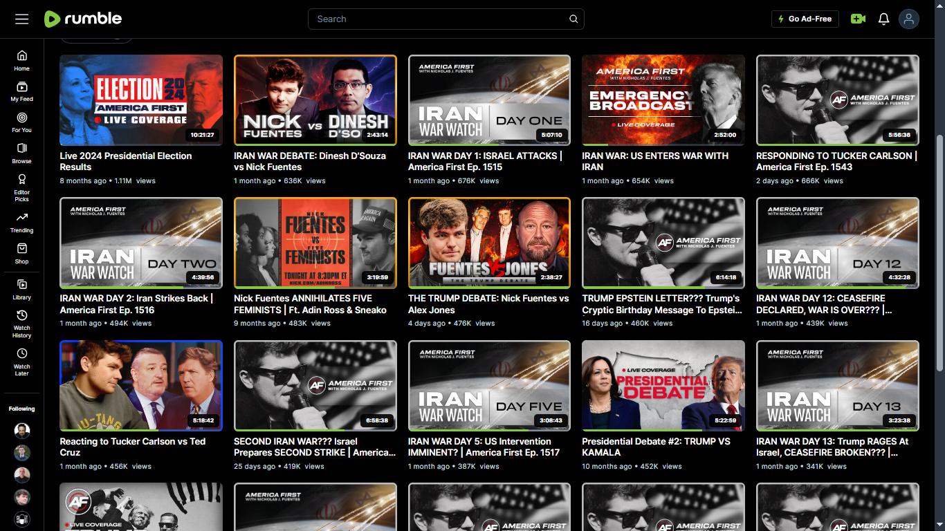Viewport: 945px width, 531px height.
Task: Open the upload video camera icon
Action: tap(859, 19)
